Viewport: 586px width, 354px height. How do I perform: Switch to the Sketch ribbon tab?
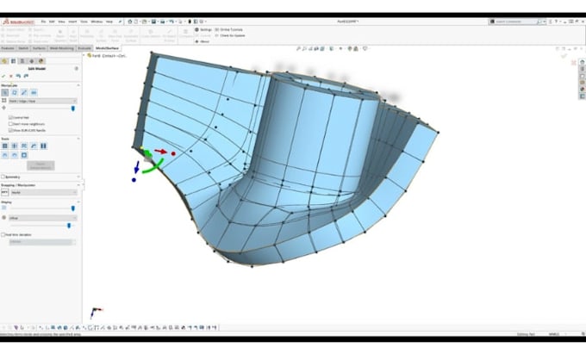click(23, 48)
